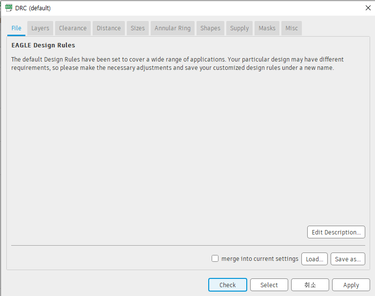The width and height of the screenshot is (375, 296).
Task: Close the DRC dialog window
Action: pyautogui.click(x=368, y=8)
